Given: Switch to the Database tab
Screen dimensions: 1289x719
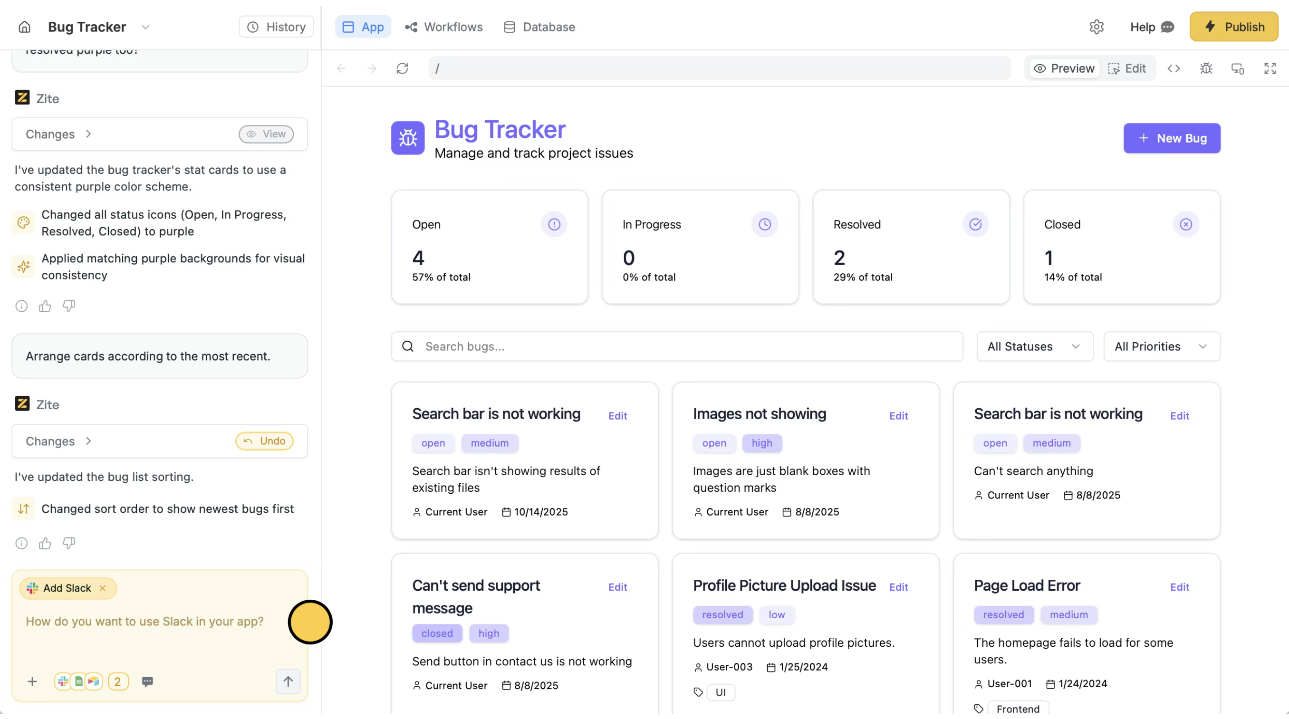Looking at the screenshot, I should pyautogui.click(x=539, y=27).
